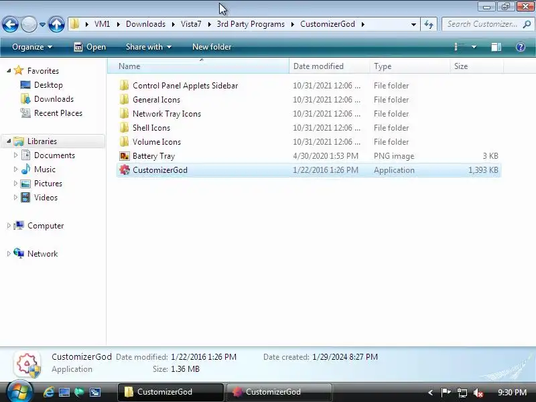This screenshot has height=402, width=536.
Task: Click the CustomizerGod preview icon in details pane
Action: (27, 364)
